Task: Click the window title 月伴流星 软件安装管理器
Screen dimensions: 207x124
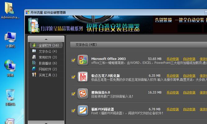Action: tap(48, 12)
